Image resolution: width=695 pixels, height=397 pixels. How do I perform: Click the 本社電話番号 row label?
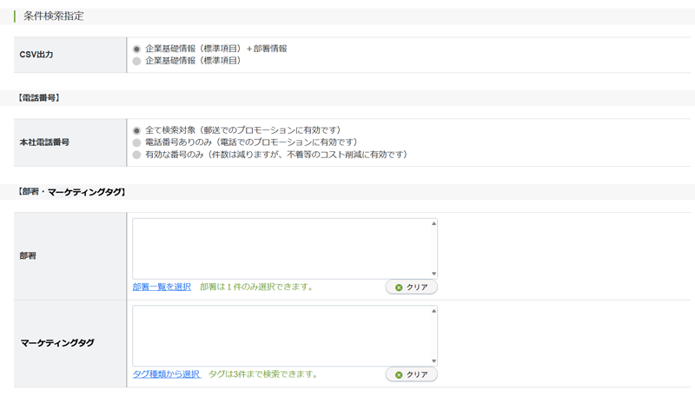tap(44, 142)
